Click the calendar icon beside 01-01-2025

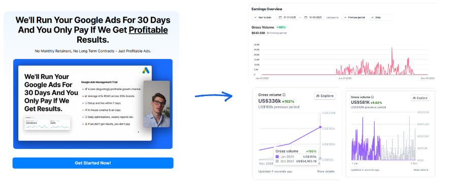pyautogui.click(x=280, y=17)
